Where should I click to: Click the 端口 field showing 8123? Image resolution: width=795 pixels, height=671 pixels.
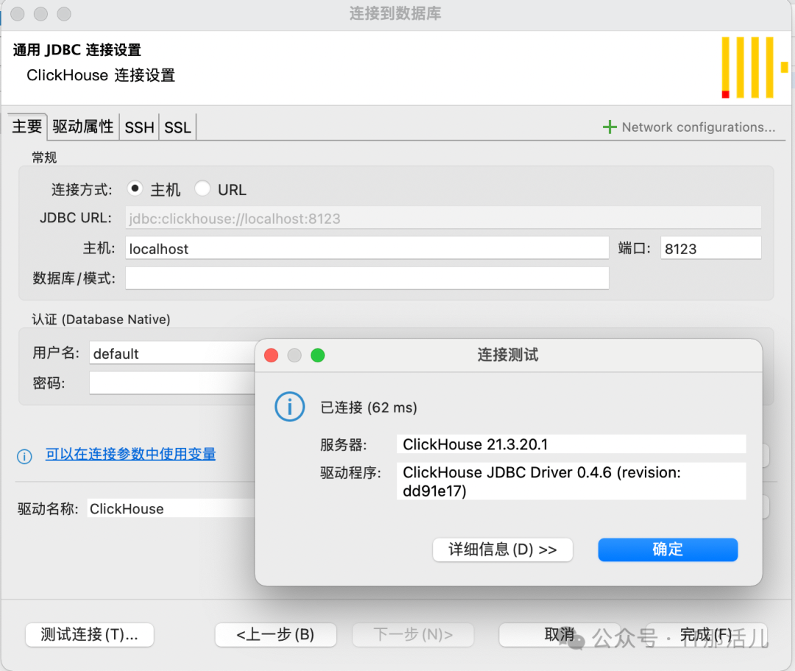click(711, 248)
